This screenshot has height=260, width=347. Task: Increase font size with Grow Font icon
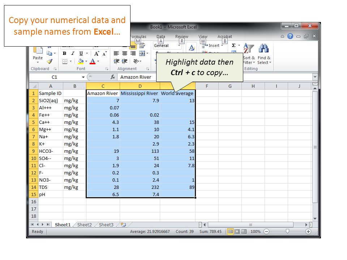pos(97,53)
